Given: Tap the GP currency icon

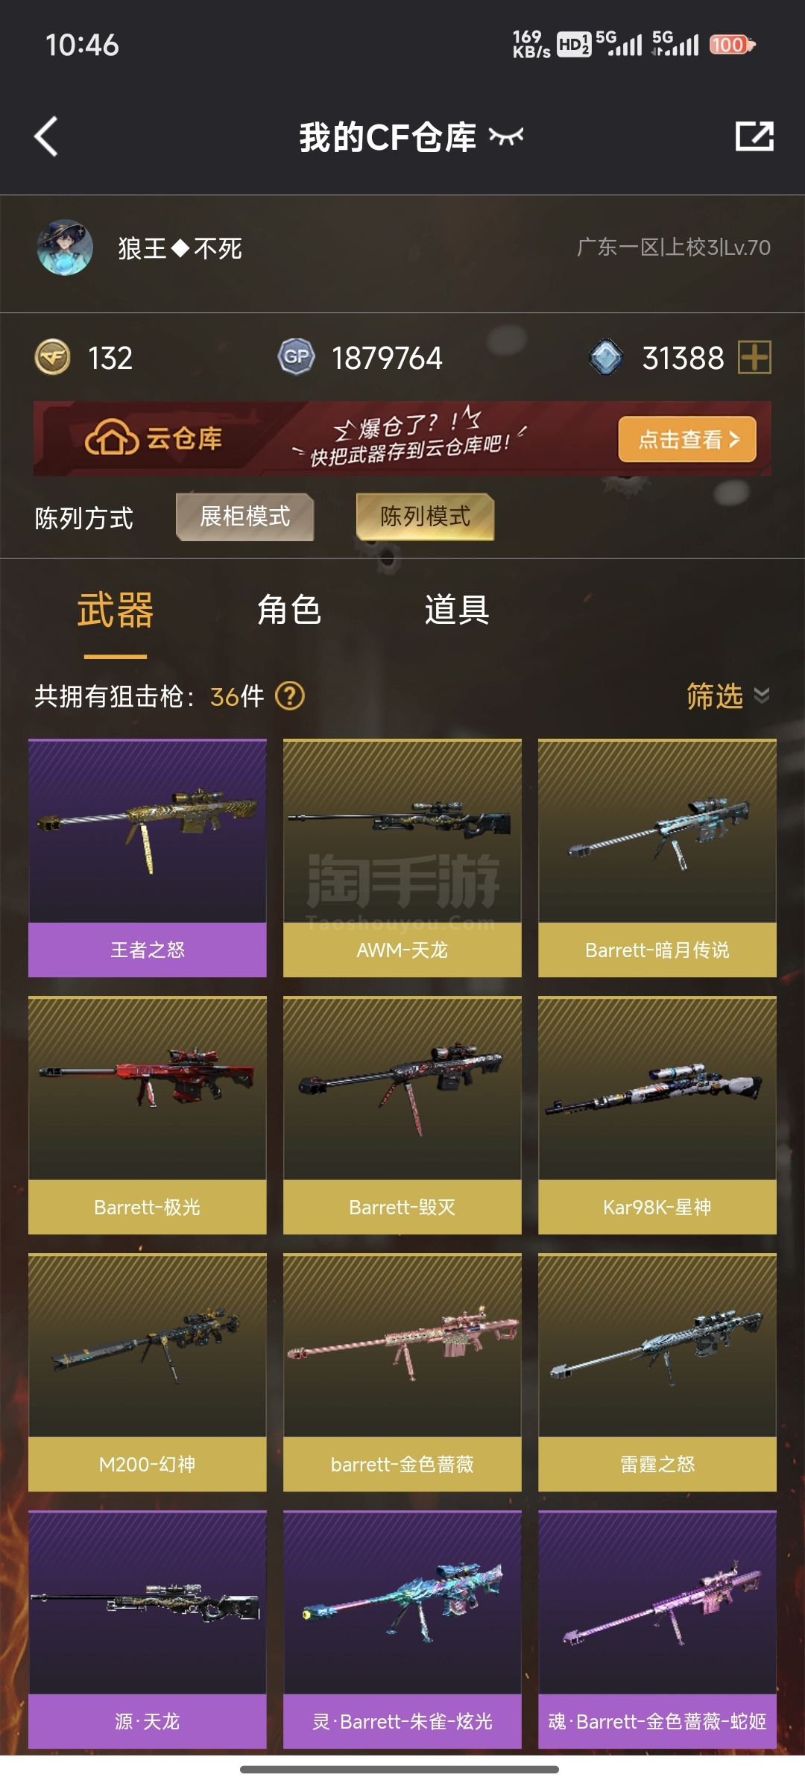Looking at the screenshot, I should 297,357.
